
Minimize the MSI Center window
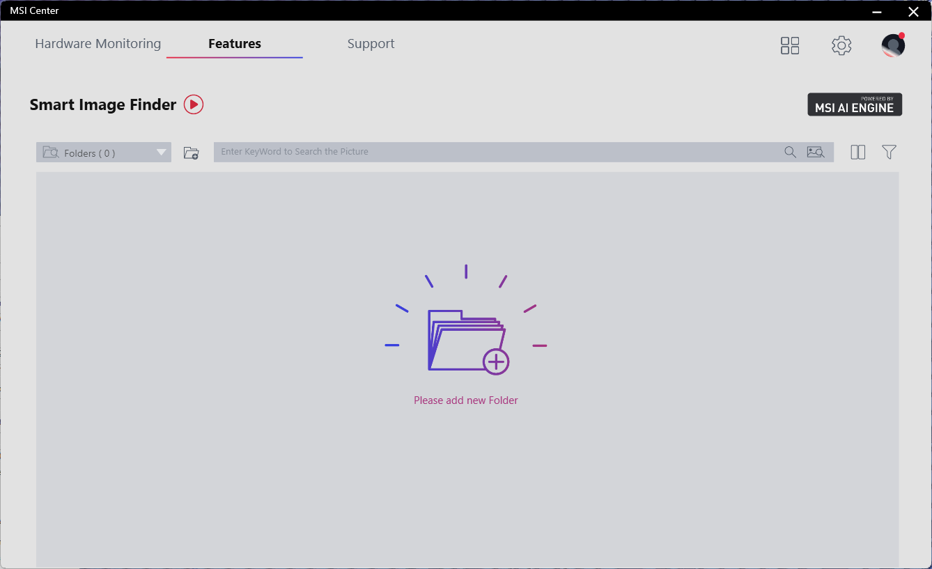pos(877,11)
